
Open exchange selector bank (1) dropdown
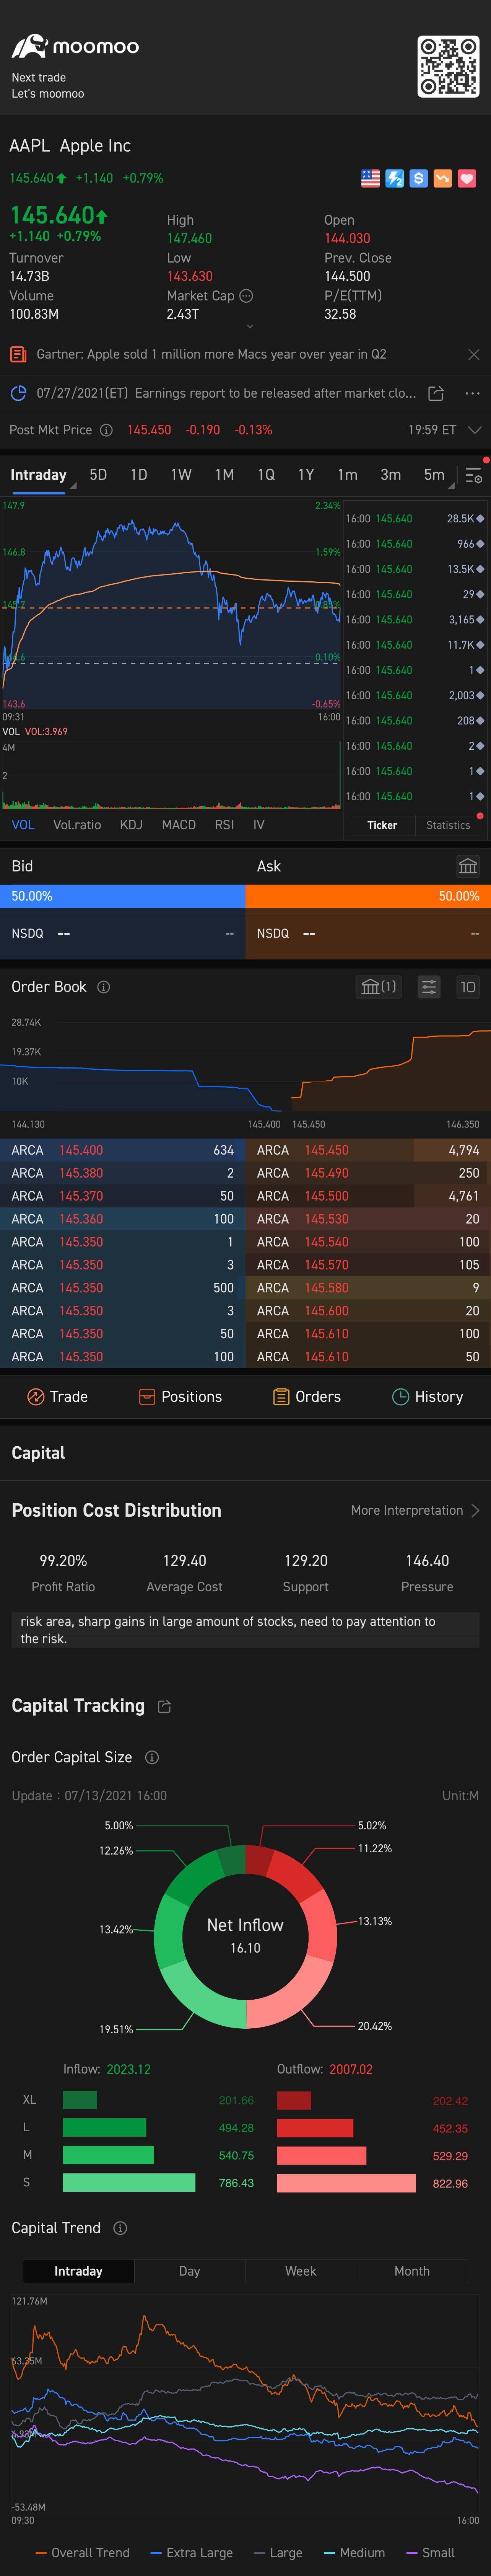click(x=378, y=987)
